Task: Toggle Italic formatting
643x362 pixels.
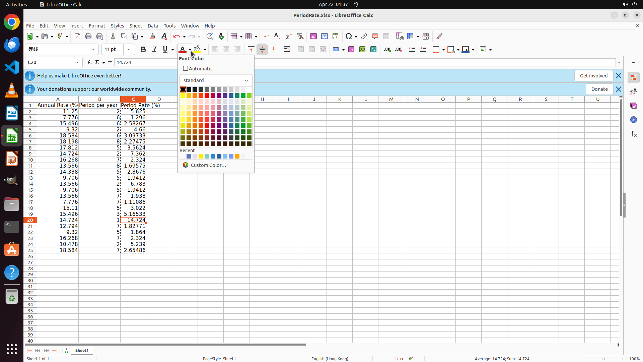Action: click(154, 50)
